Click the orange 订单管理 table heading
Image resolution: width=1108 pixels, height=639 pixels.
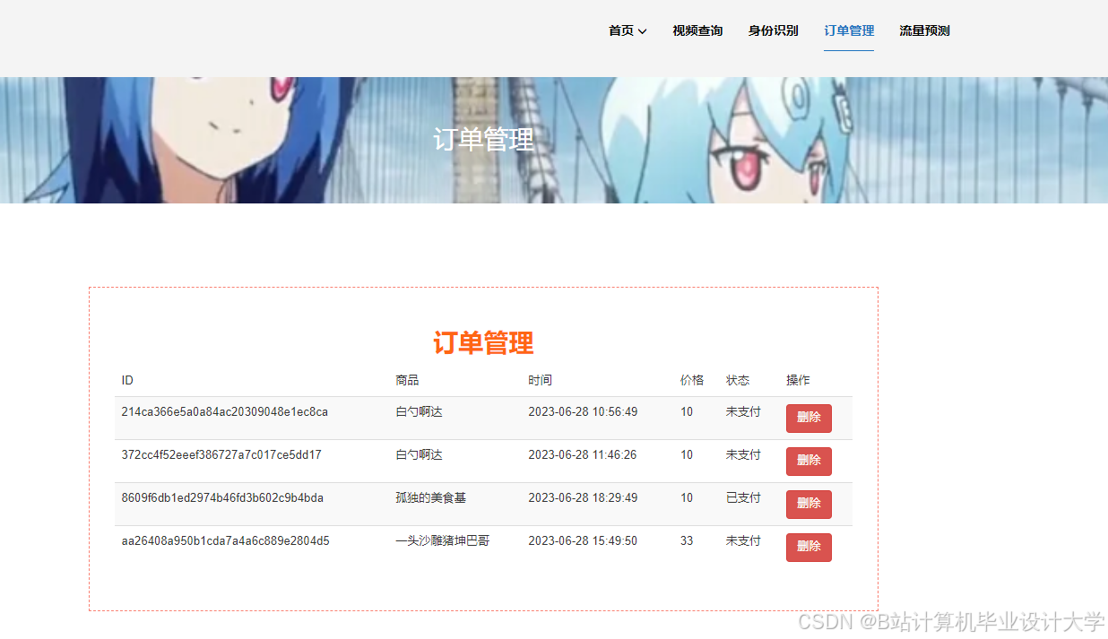(x=483, y=342)
